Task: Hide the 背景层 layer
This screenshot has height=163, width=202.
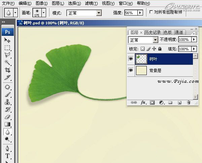Action: [x=131, y=70]
